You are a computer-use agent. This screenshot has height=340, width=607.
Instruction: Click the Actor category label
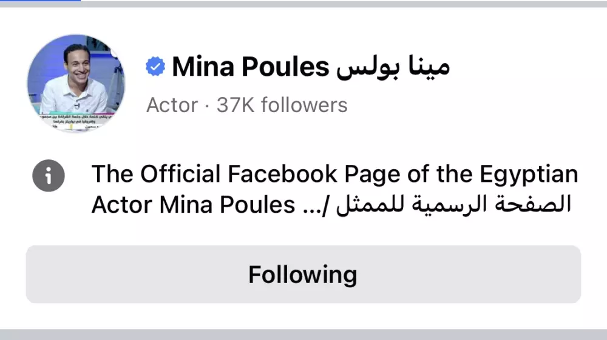(x=172, y=105)
